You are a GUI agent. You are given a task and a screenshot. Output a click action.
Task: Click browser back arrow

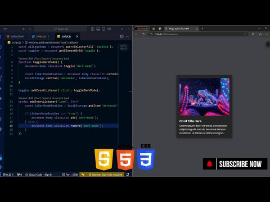click(137, 34)
